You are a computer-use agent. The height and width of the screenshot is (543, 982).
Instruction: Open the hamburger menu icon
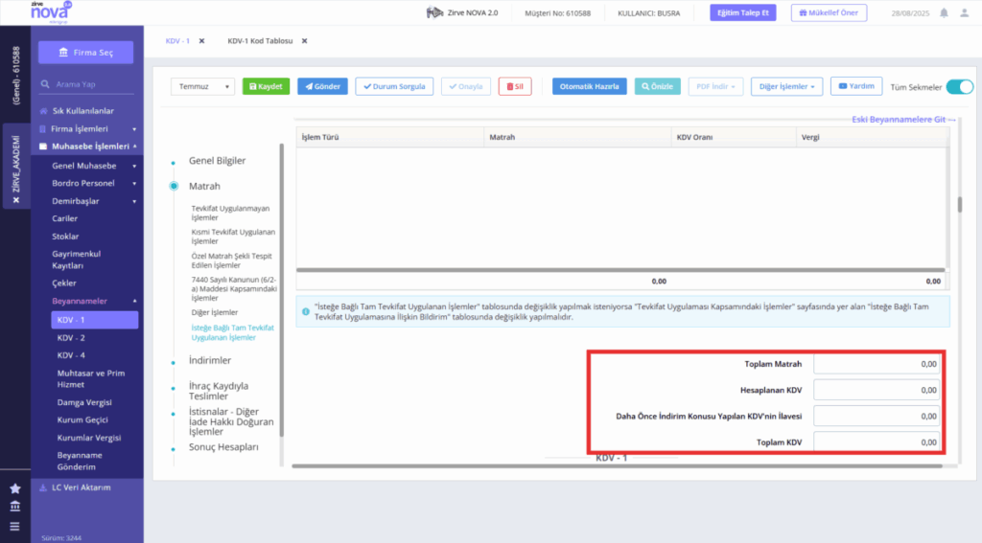click(15, 527)
